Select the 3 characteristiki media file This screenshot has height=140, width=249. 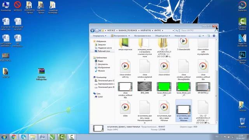(184, 45)
